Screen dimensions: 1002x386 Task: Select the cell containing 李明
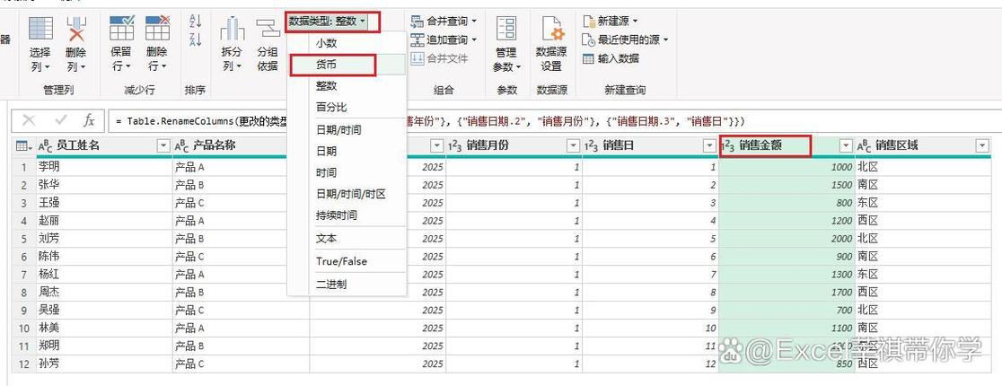[103, 167]
